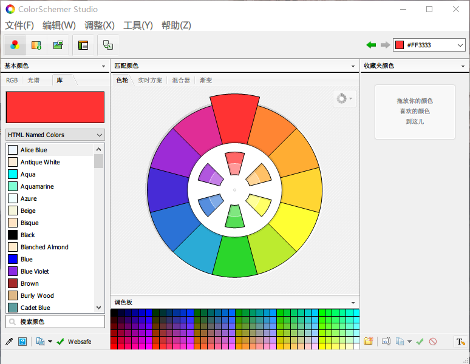This screenshot has height=364, width=470.
Task: Click the green segment of the color wheel
Action: 235,256
